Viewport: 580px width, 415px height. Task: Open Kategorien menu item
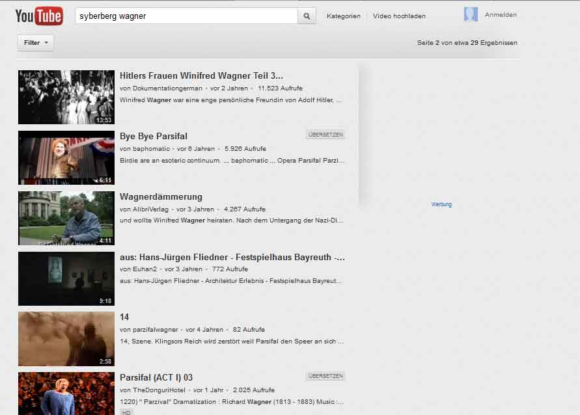pyautogui.click(x=343, y=16)
